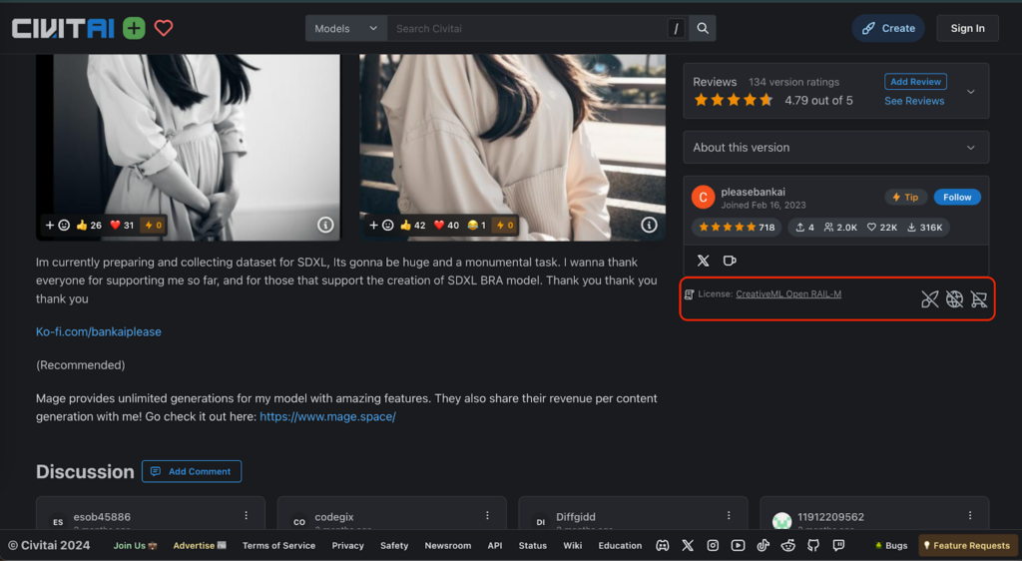Expand the About this version section

pos(835,148)
